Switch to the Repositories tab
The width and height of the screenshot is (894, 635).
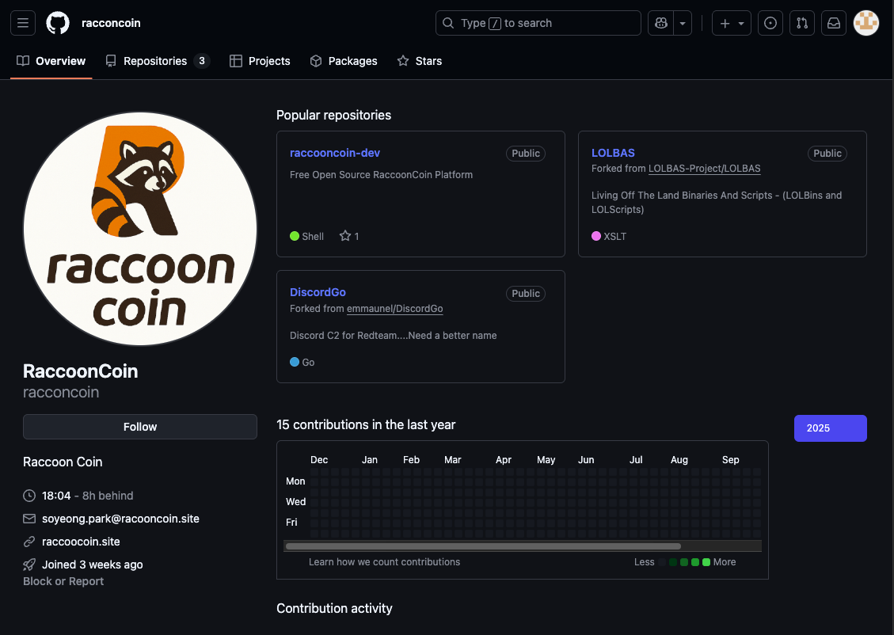158,61
